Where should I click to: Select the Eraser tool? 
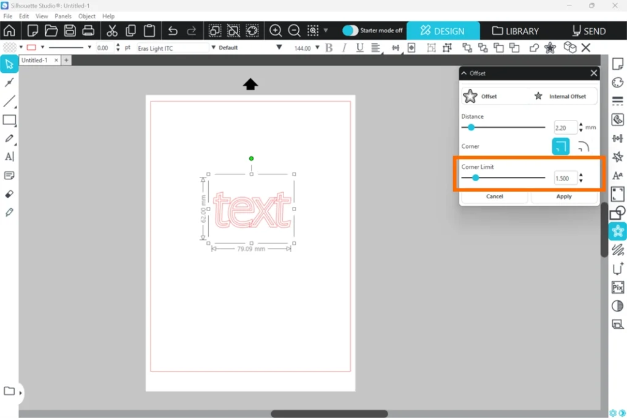[x=9, y=194]
